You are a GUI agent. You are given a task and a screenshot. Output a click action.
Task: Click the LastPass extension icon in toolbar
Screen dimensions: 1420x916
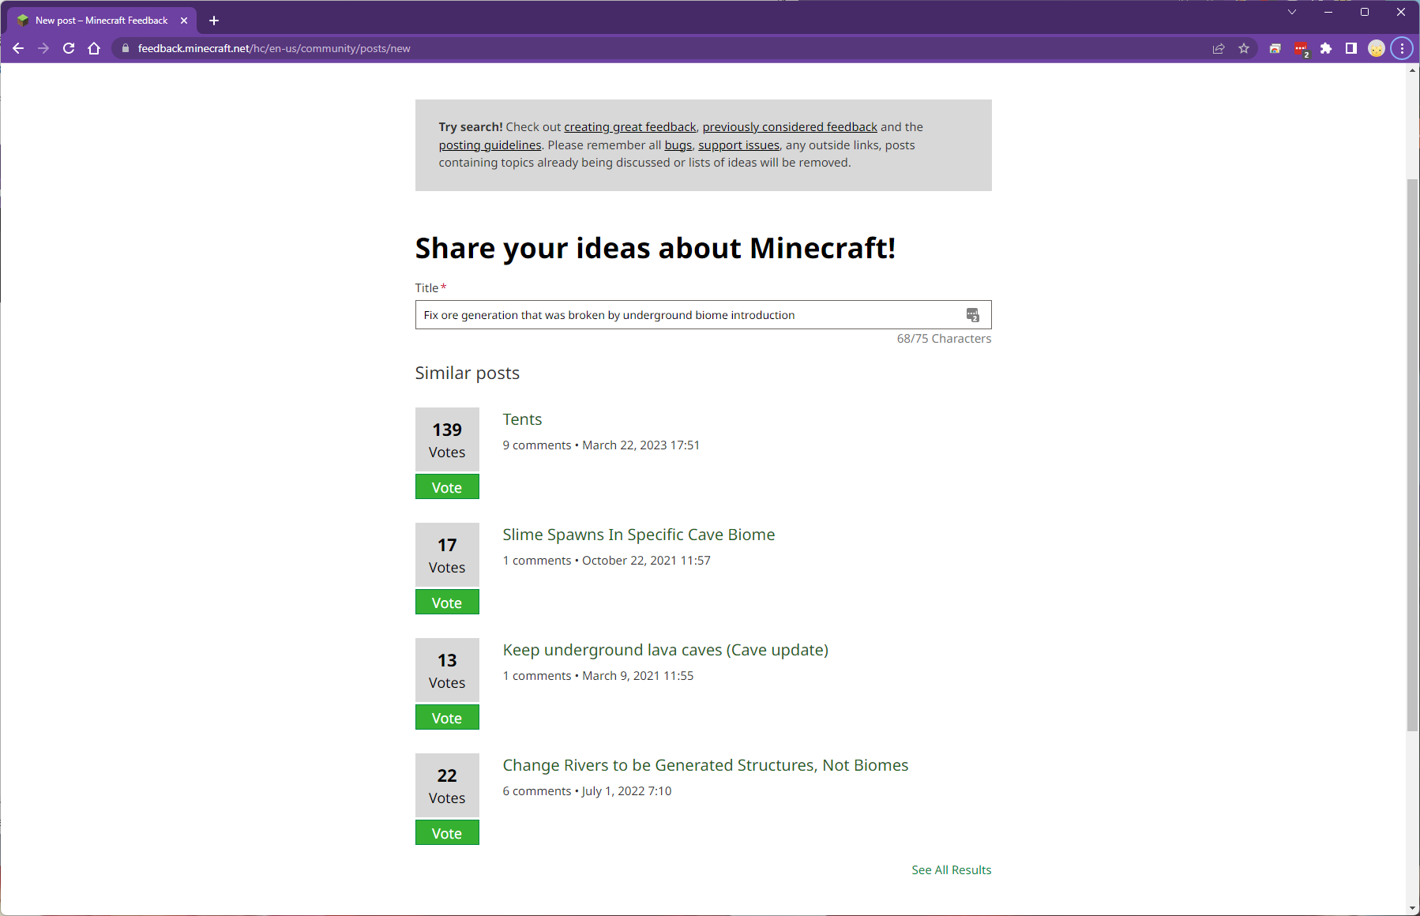point(1301,49)
